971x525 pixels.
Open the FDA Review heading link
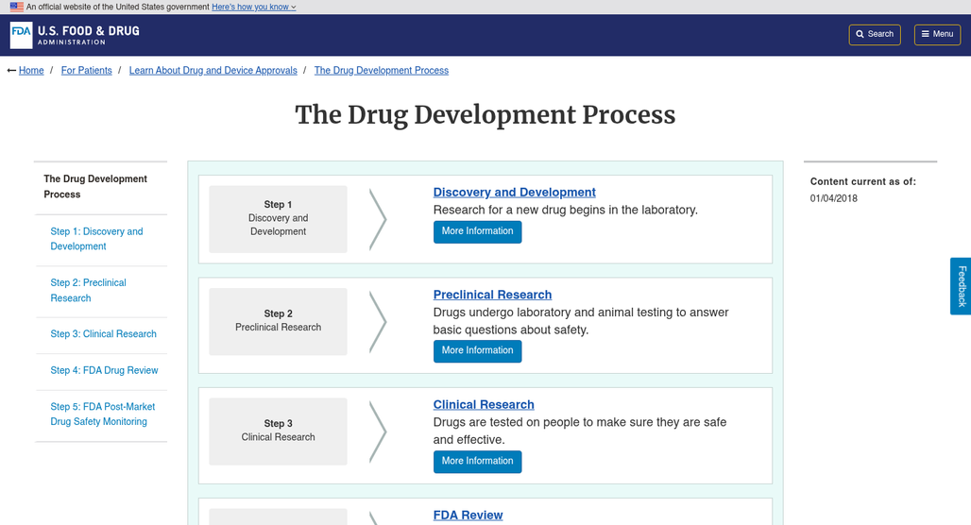(468, 516)
